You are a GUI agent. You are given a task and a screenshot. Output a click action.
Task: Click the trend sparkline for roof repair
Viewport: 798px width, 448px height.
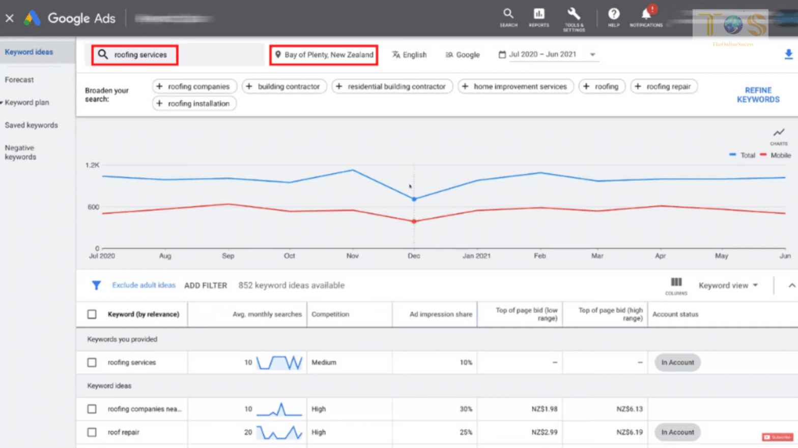pyautogui.click(x=279, y=432)
